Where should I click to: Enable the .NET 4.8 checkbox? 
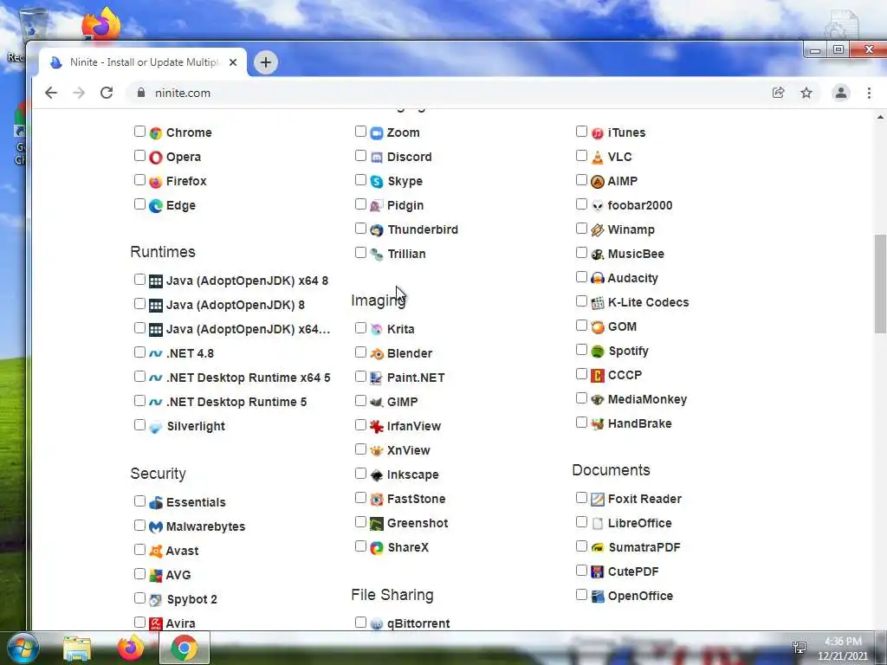(139, 352)
